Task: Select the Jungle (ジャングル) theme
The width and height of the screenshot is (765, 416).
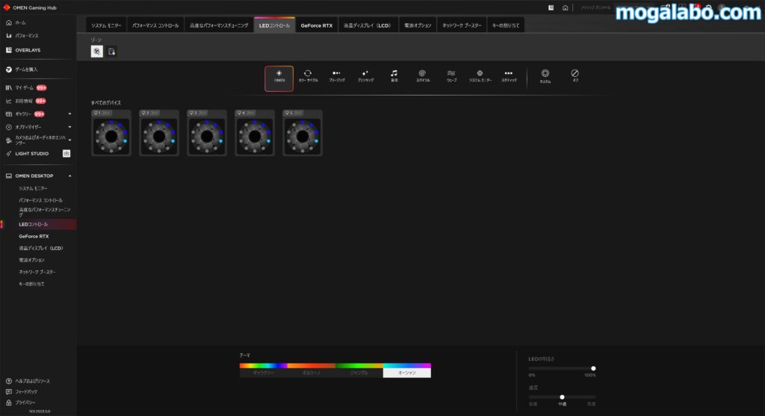Action: [359, 370]
